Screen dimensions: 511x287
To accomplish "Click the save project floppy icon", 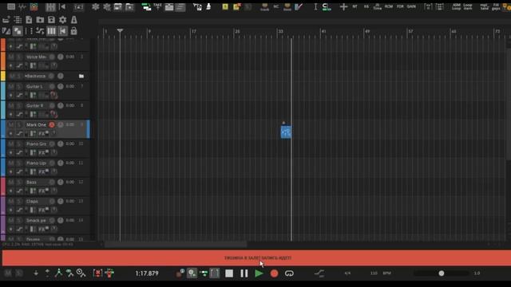I will pos(51,20).
